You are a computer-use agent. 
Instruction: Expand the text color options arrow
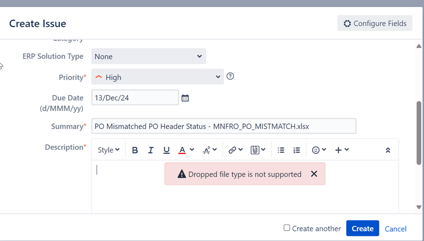click(192, 149)
